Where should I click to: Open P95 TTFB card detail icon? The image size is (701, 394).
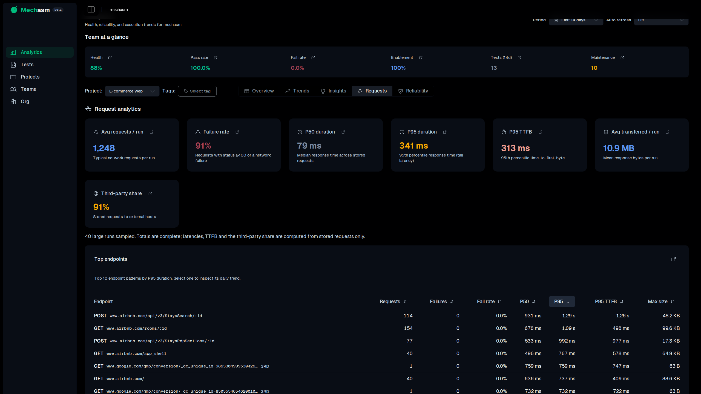(x=540, y=132)
